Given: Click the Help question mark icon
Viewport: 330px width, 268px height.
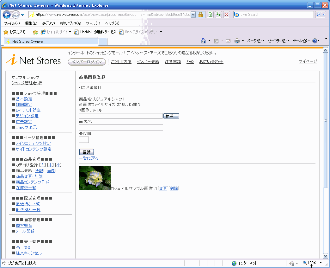Looking at the screenshot, I should point(315,41).
